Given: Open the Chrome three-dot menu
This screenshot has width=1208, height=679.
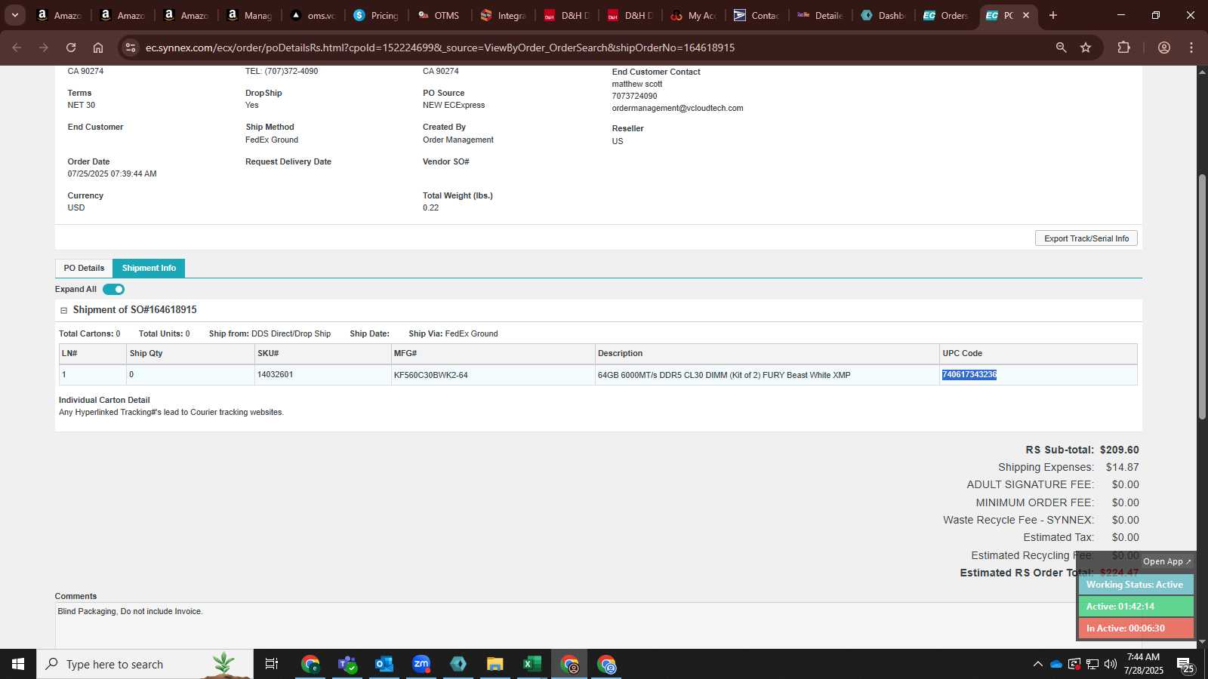Looking at the screenshot, I should [x=1191, y=48].
